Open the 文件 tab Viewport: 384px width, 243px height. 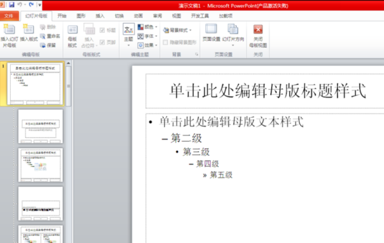pyautogui.click(x=8, y=16)
